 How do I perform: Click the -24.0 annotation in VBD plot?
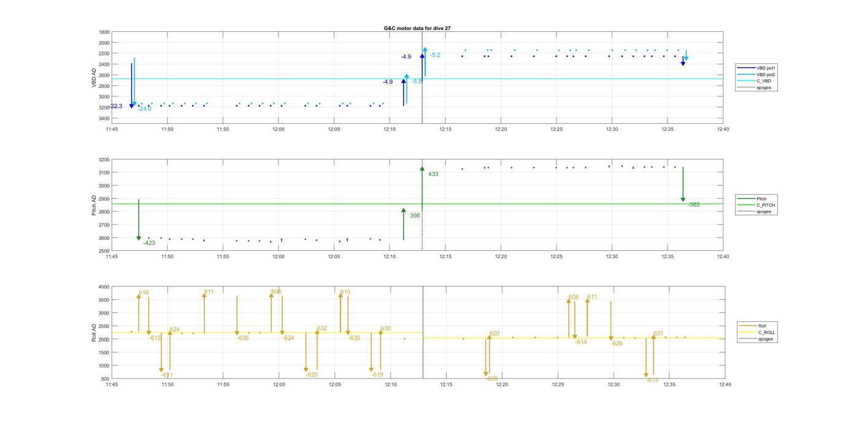pos(144,109)
